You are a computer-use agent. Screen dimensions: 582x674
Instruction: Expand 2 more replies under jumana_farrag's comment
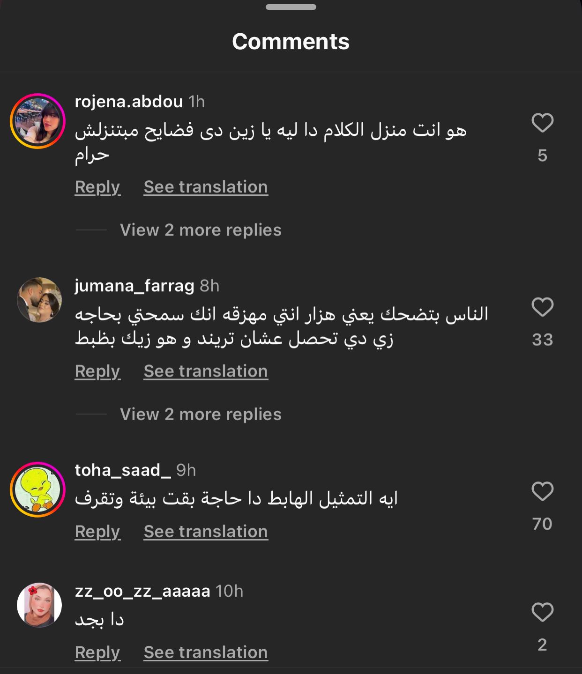[x=201, y=414]
